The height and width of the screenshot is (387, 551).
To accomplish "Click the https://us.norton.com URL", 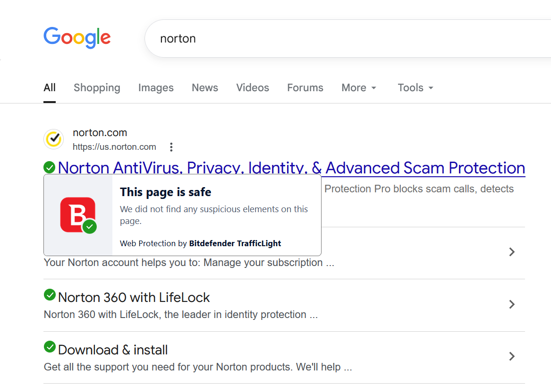I will [x=114, y=147].
